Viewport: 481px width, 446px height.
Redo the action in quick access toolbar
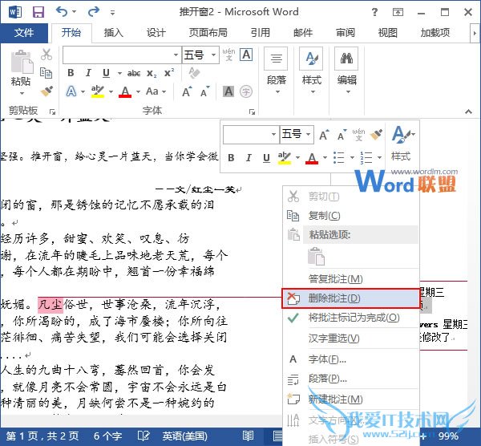[94, 12]
